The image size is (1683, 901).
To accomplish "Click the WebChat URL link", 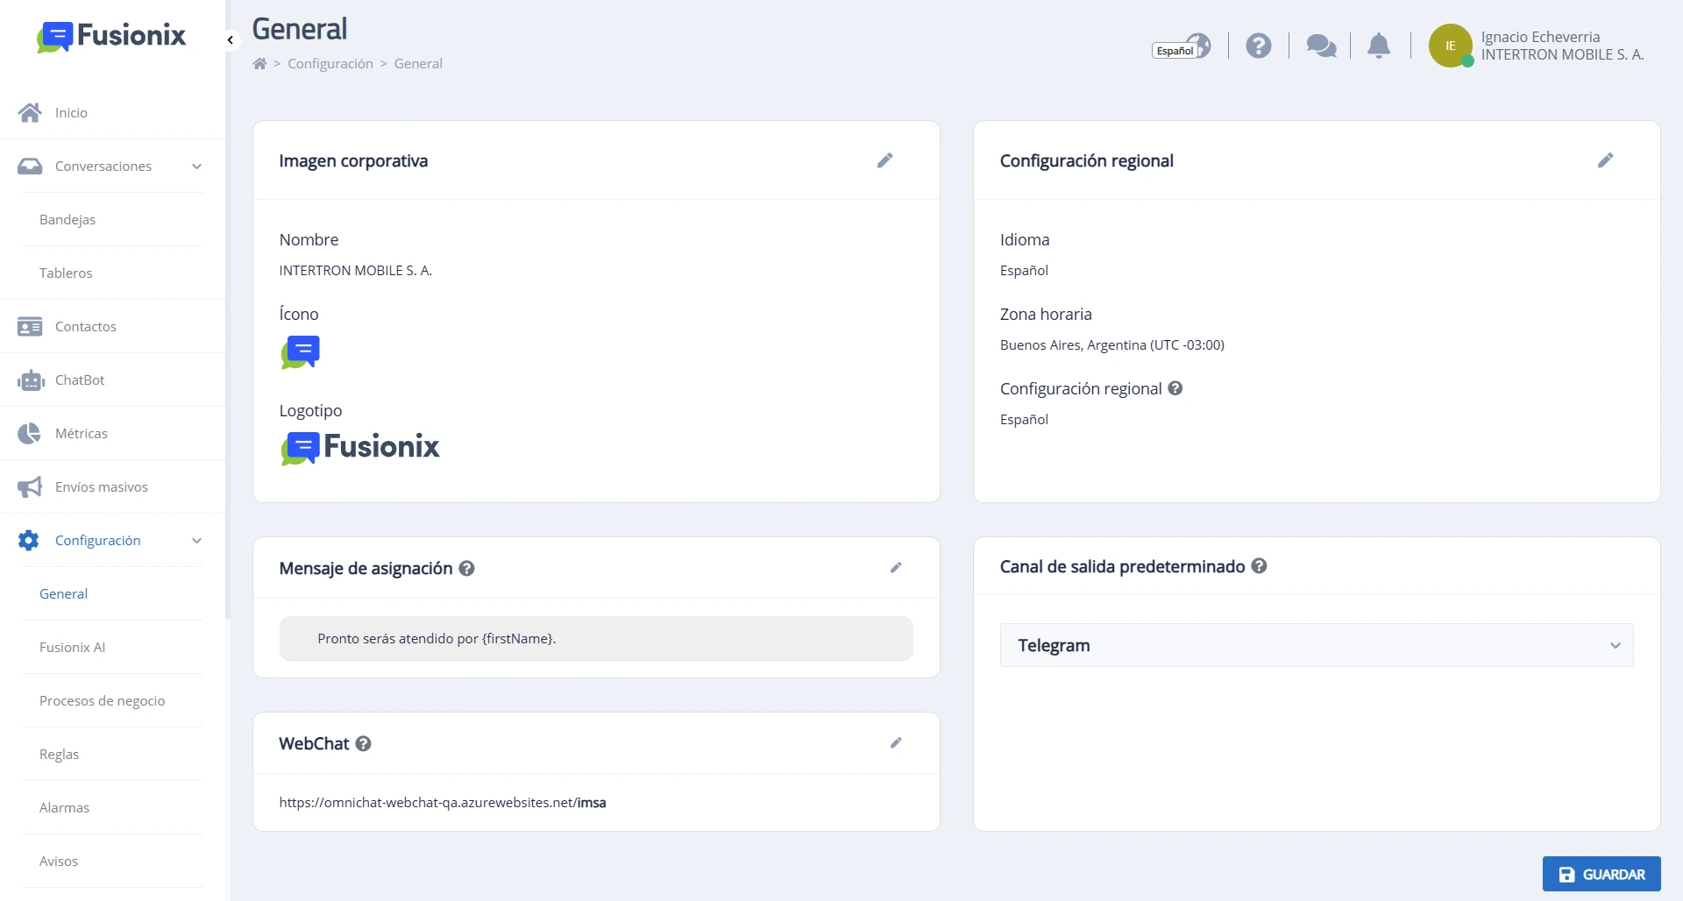I will tap(443, 802).
